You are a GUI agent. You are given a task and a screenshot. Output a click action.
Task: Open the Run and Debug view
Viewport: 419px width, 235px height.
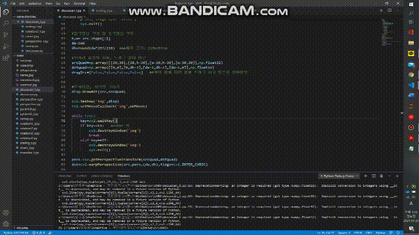tap(6, 46)
